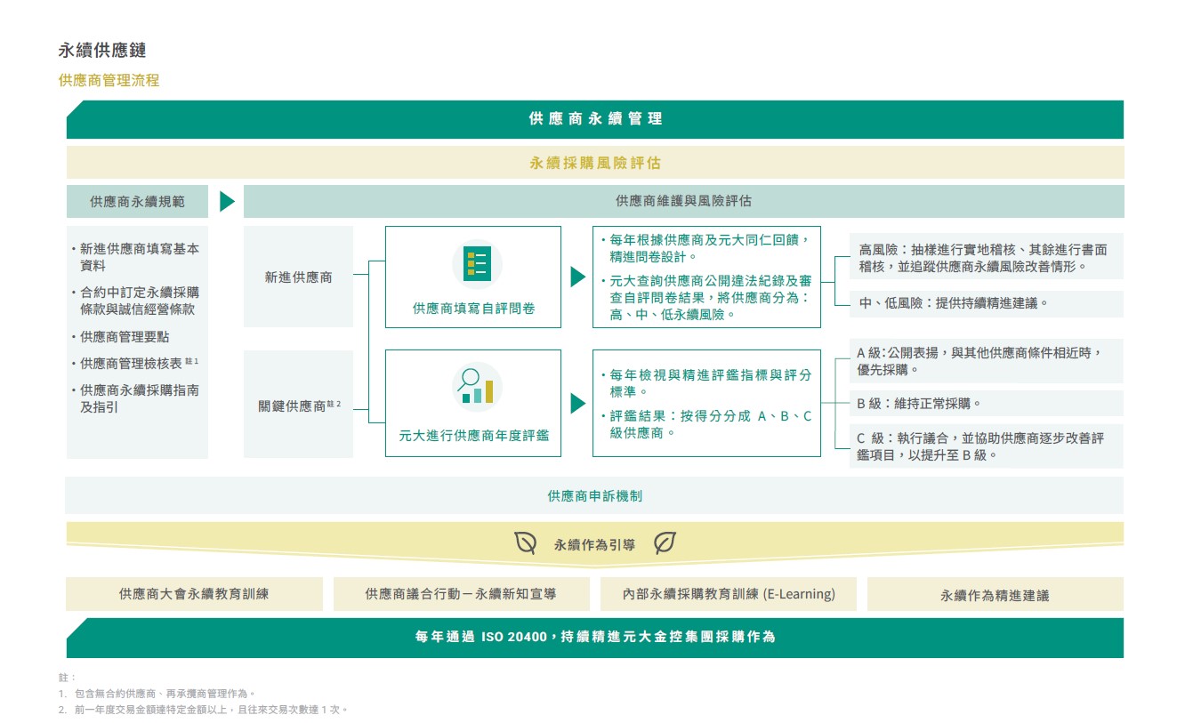Image resolution: width=1185 pixels, height=723 pixels.
Task: Click the arrow right of 供應商填寫自評問卷 box
Action: coord(577,277)
